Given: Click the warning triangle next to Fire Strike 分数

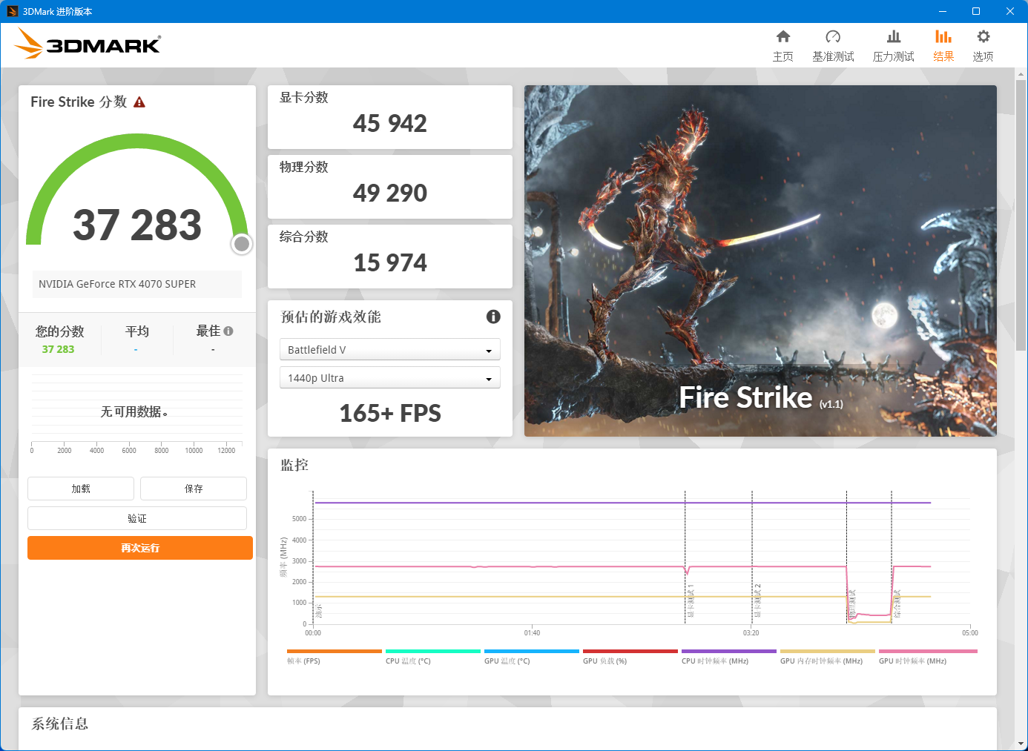Looking at the screenshot, I should 139,102.
